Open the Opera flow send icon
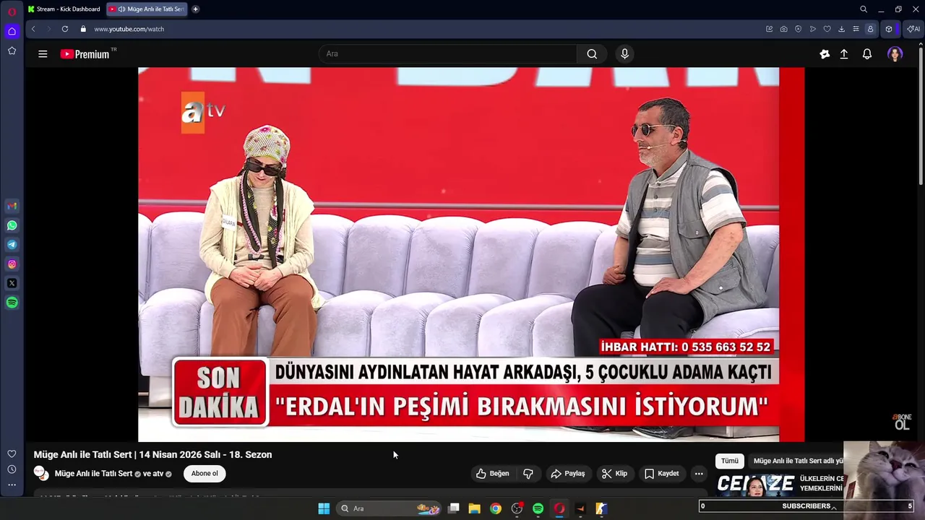925x520 pixels. (813, 29)
